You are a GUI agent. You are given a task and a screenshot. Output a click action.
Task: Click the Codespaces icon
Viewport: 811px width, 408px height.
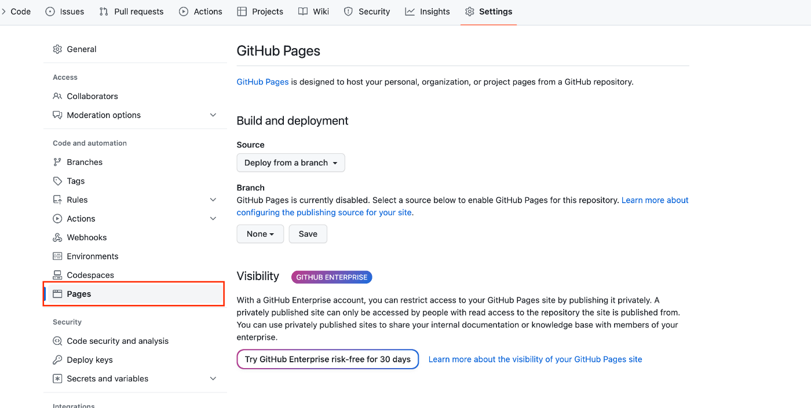click(57, 275)
